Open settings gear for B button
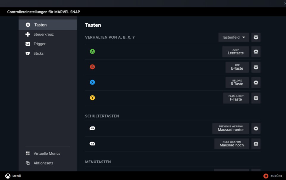Viewport: 286px width, 180px height. [256, 67]
